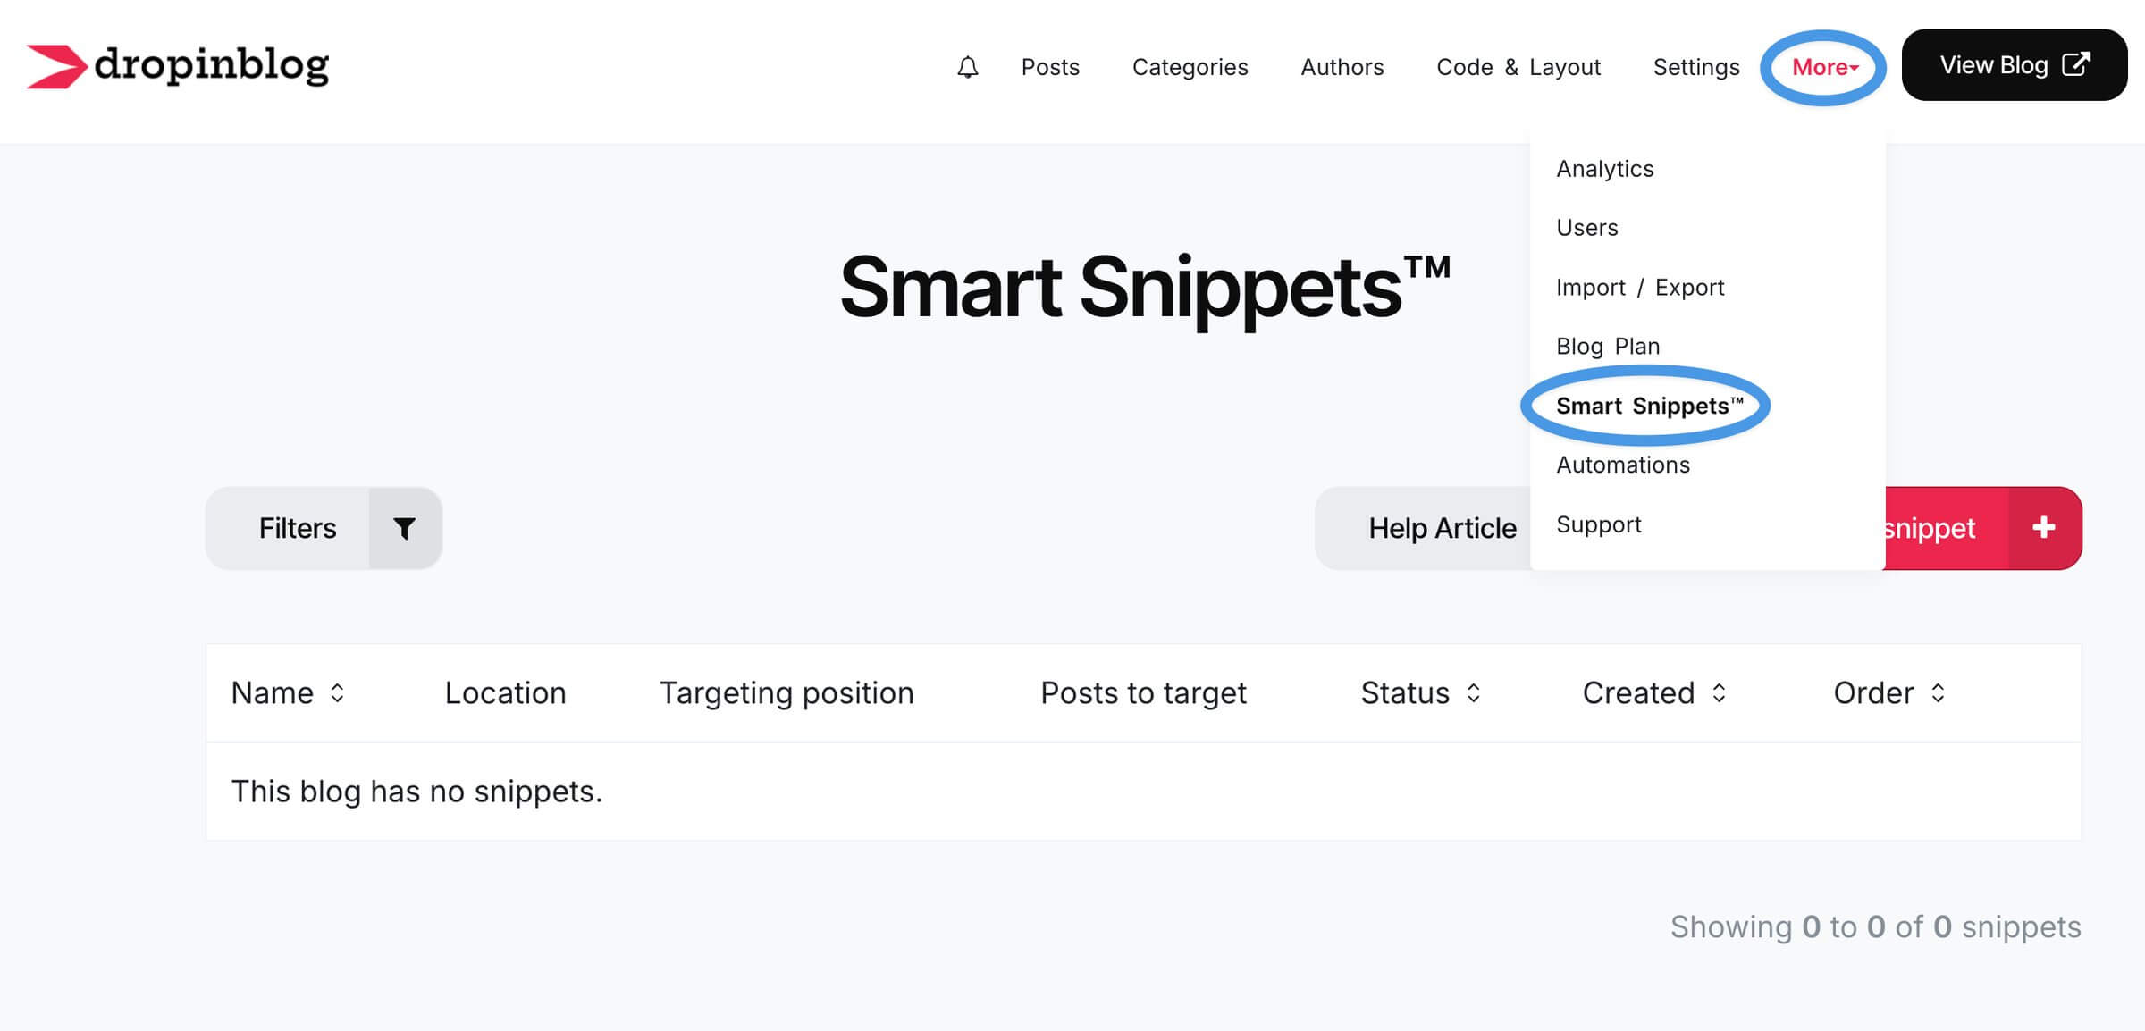This screenshot has height=1031, width=2145.
Task: Toggle sorting on the Status column
Action: tap(1473, 693)
